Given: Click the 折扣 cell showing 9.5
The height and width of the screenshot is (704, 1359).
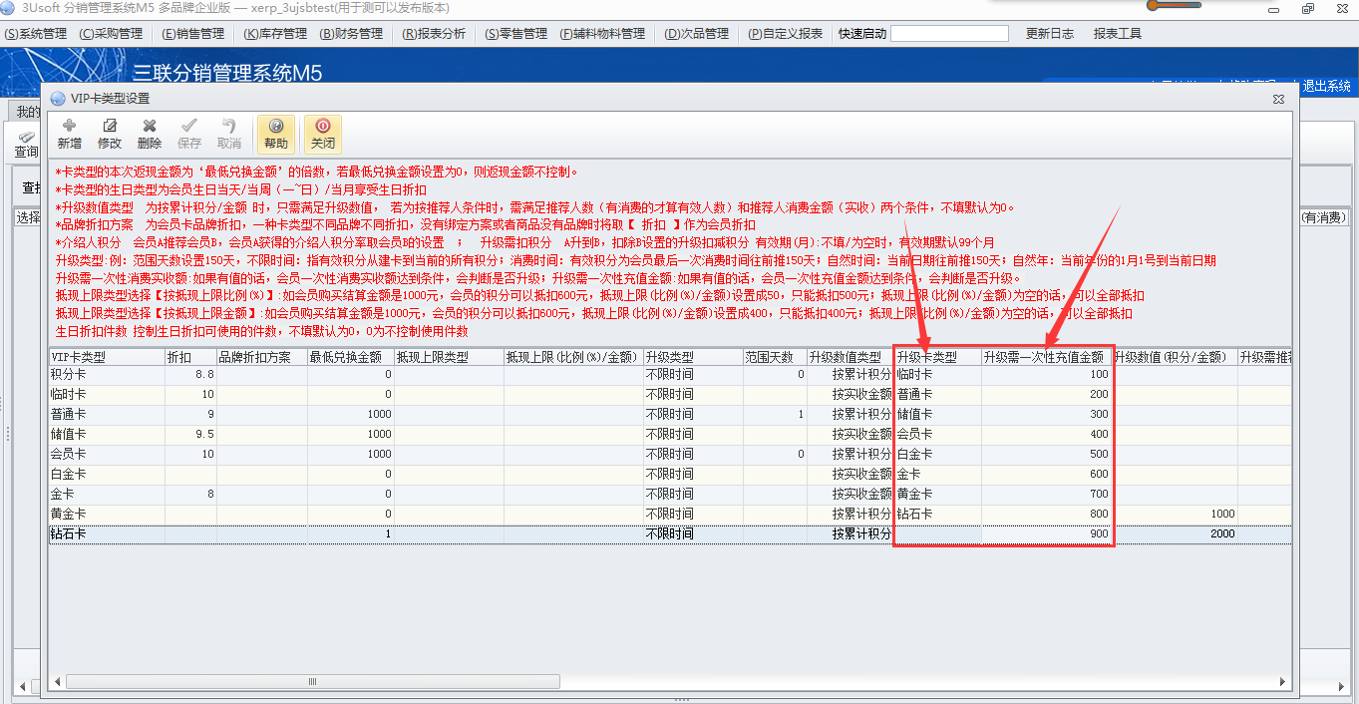Looking at the screenshot, I should (x=190, y=434).
